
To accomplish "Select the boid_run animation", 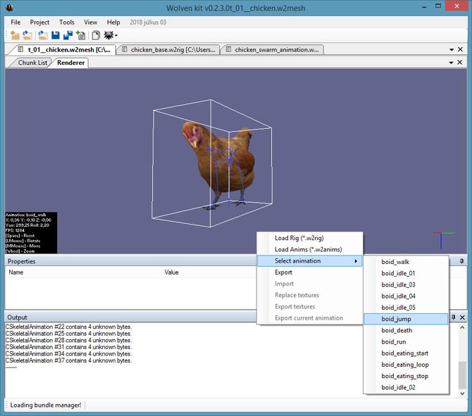I will click(x=406, y=341).
